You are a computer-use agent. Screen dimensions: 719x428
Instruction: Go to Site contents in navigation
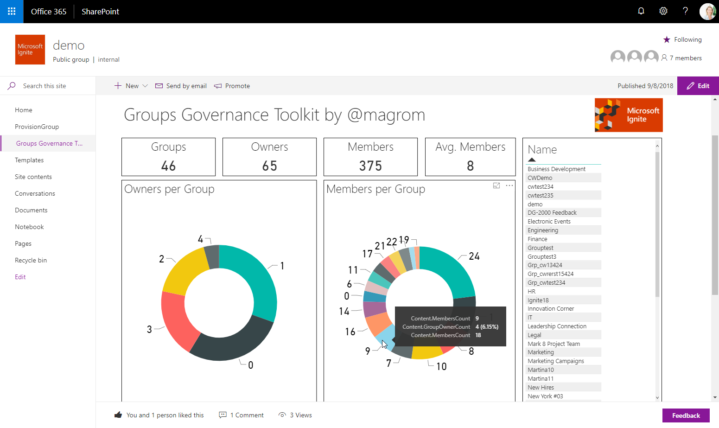[x=33, y=177]
